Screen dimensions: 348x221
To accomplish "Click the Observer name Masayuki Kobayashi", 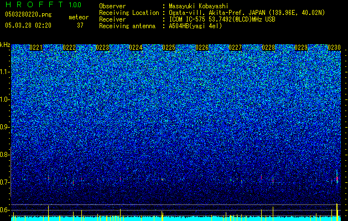I will 199,6.
